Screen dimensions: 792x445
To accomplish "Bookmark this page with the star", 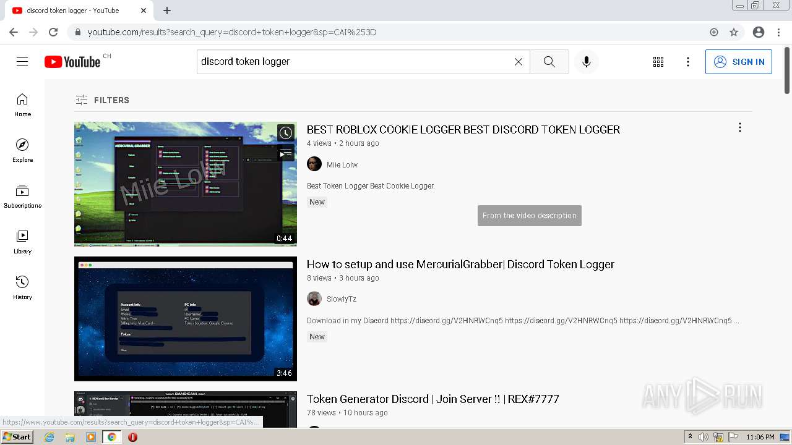I will (x=734, y=32).
